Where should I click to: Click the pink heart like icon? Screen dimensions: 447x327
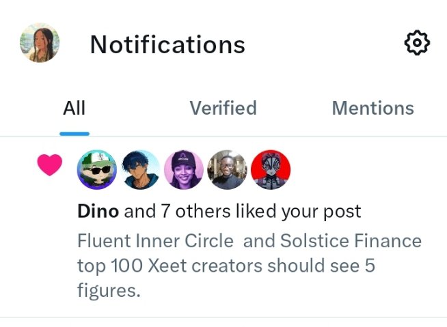[x=50, y=165]
